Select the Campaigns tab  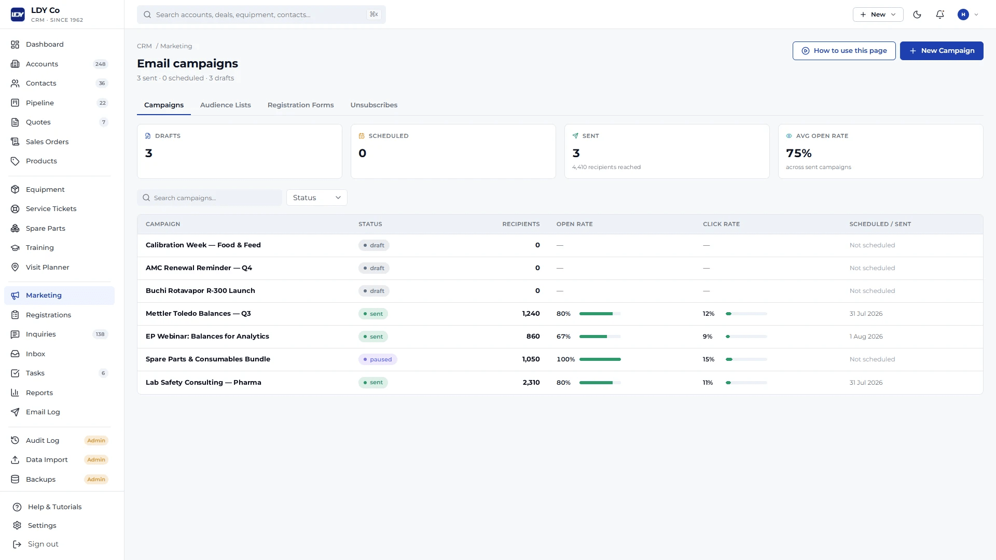coord(164,105)
